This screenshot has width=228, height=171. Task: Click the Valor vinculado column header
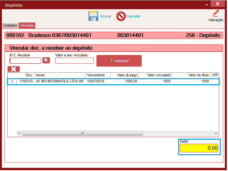pos(155,75)
